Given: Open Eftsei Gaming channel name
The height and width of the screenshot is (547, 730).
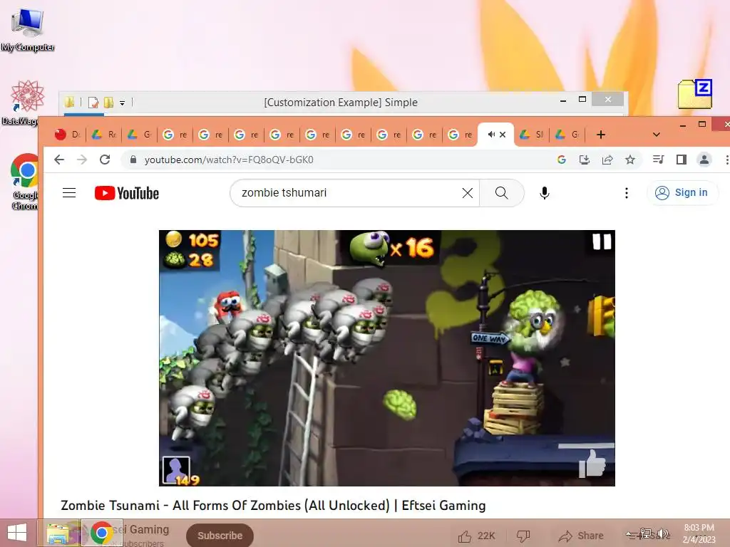Looking at the screenshot, I should point(142,529).
